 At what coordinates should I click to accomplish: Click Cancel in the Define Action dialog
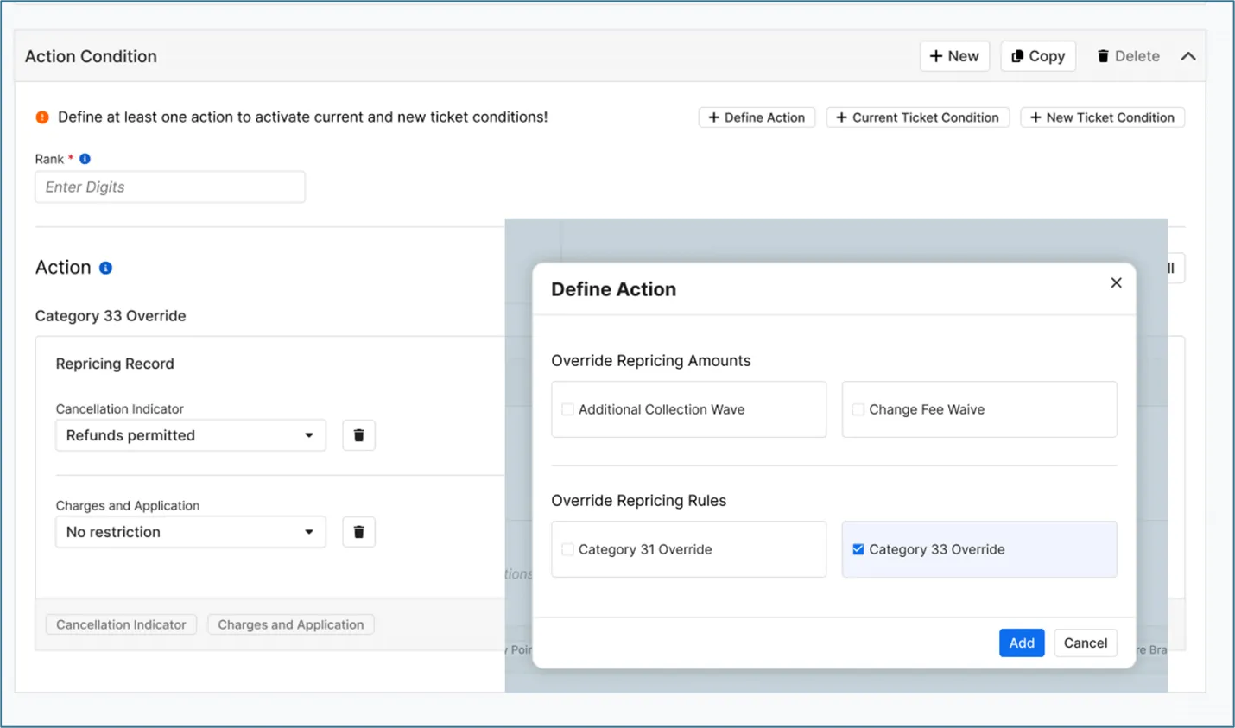pyautogui.click(x=1086, y=643)
